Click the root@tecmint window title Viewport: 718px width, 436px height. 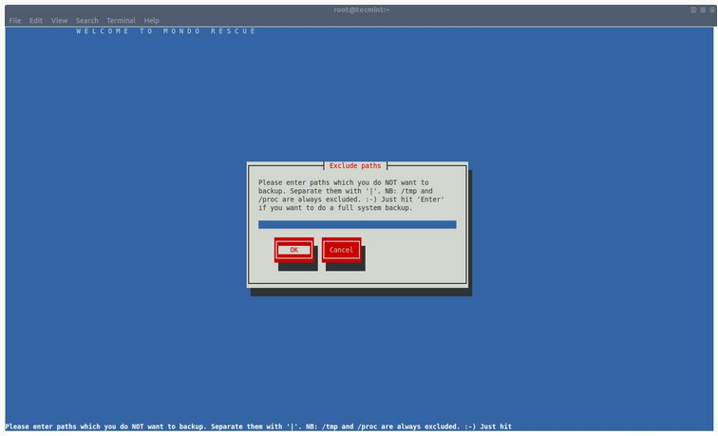click(x=358, y=9)
